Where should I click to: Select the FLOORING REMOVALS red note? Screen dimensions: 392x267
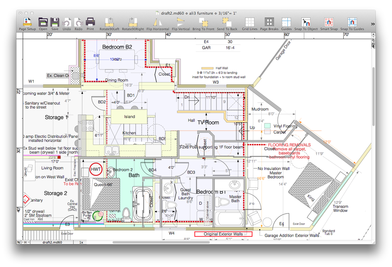coord(289,145)
